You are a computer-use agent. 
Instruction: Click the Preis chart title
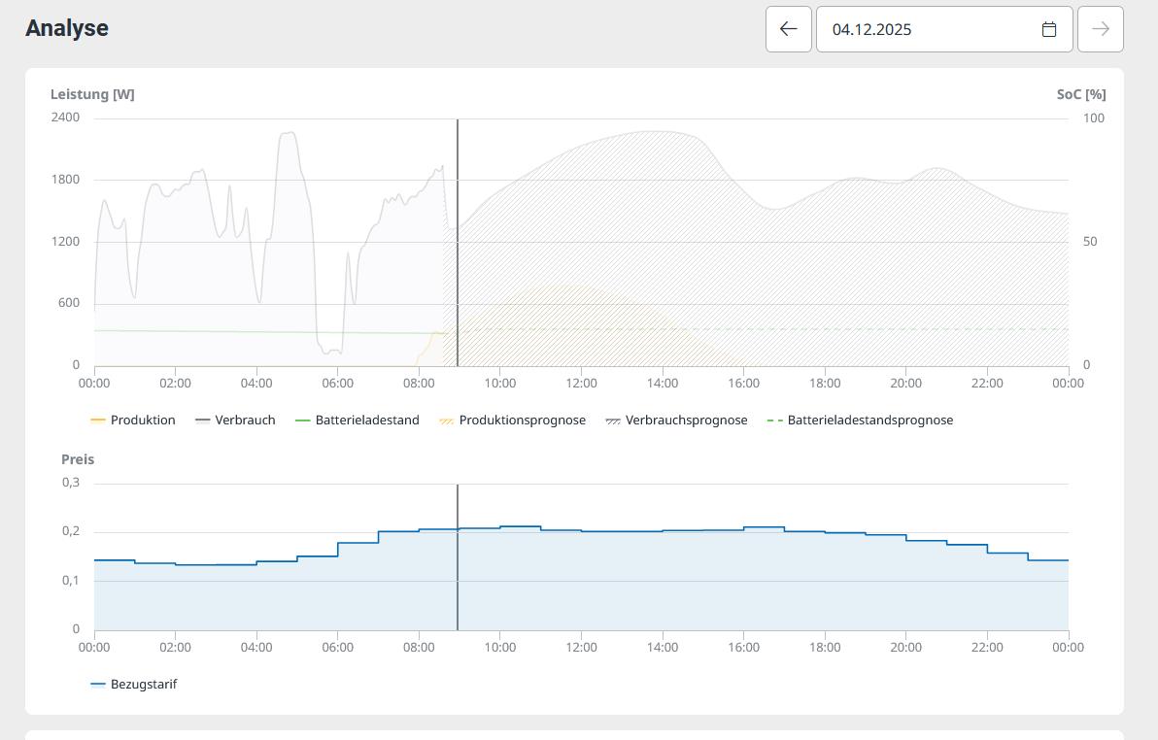point(78,459)
